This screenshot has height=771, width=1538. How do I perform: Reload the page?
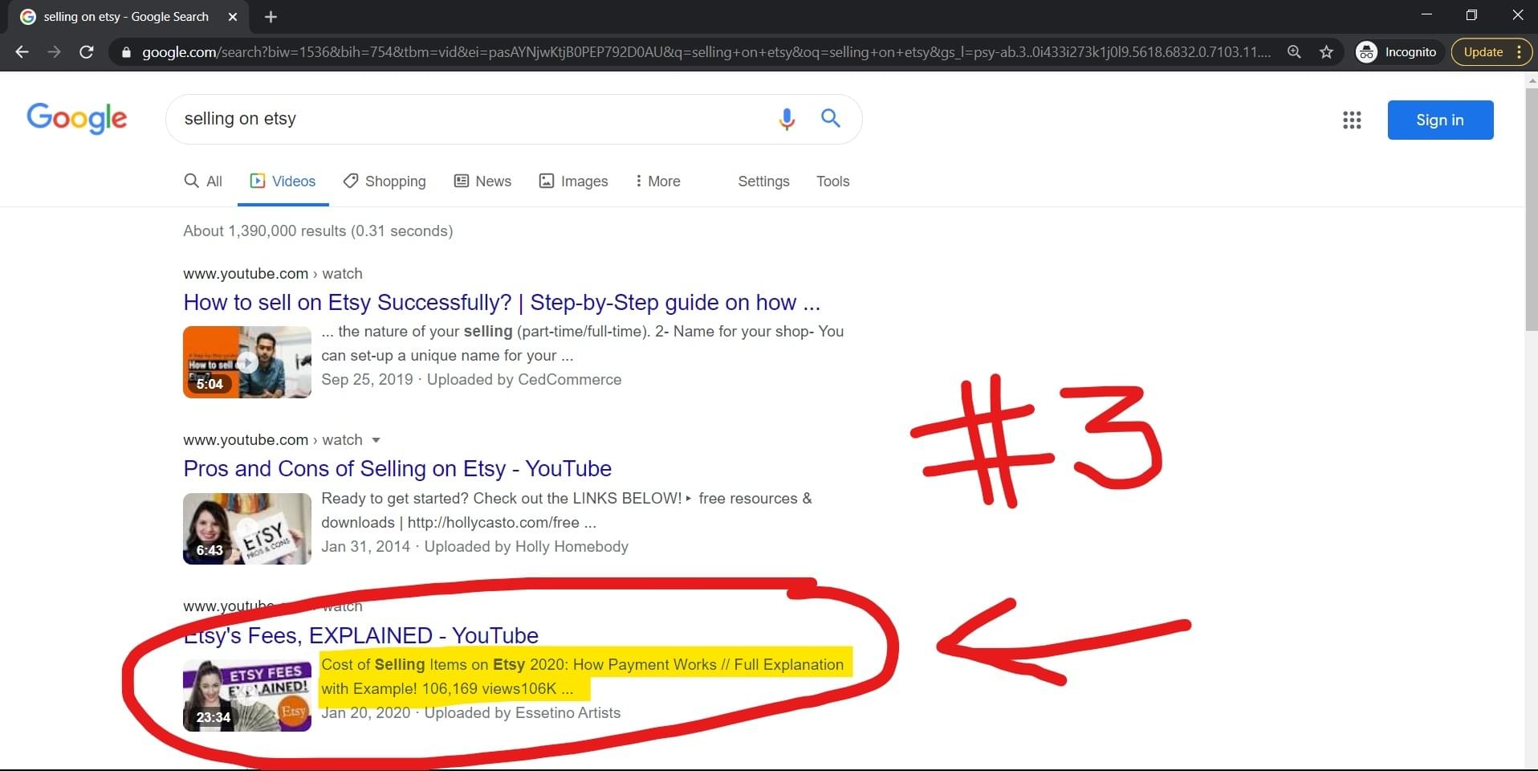(x=86, y=51)
